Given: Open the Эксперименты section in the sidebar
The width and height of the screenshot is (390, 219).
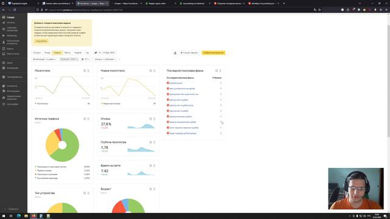Looking at the screenshot, I should point(15,77).
